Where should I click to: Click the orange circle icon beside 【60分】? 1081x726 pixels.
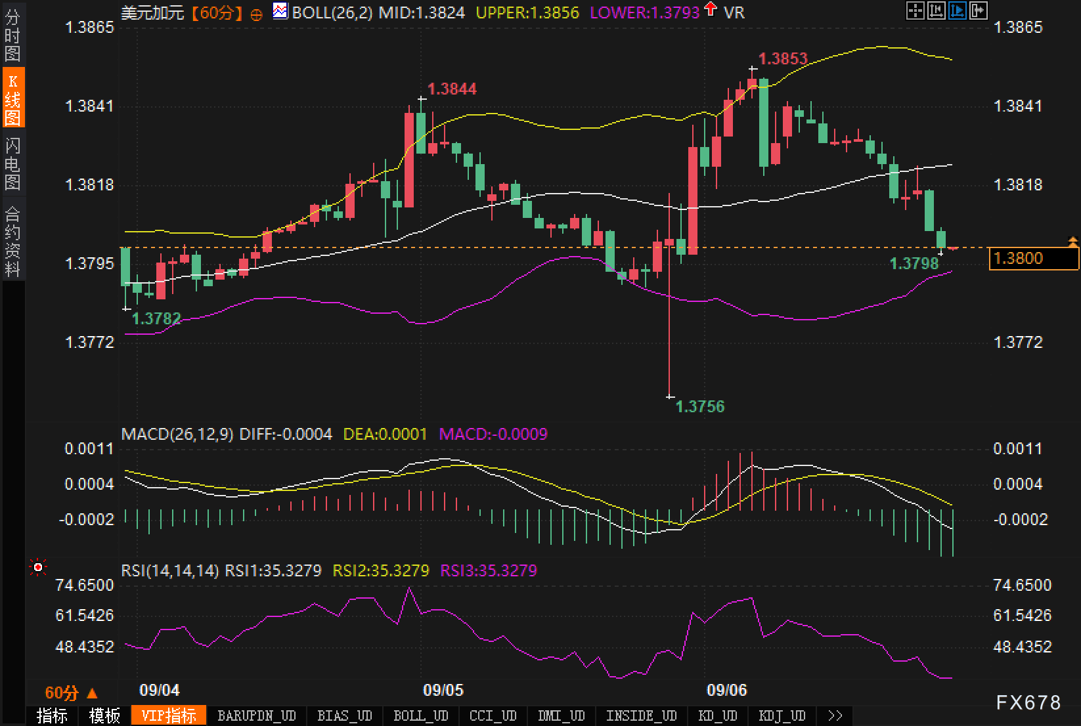[x=257, y=14]
